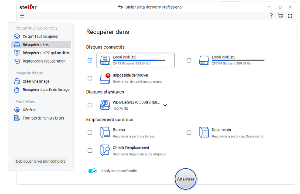Viewport: 300px width, 194px height.
Task: Click the Local Disk (D:) usage bar
Action: click(238, 60)
